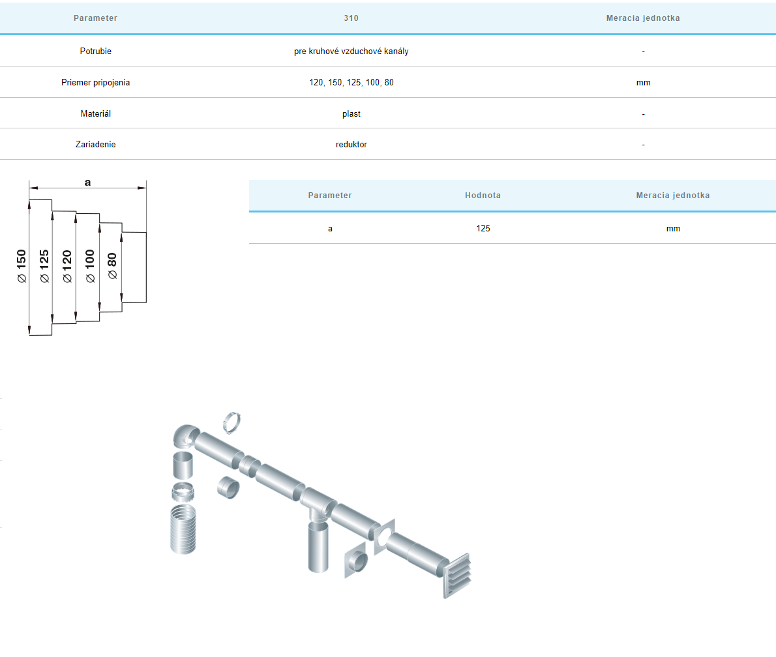The image size is (776, 657).
Task: Click the Ø 150 diameter label
Action: [x=22, y=266]
